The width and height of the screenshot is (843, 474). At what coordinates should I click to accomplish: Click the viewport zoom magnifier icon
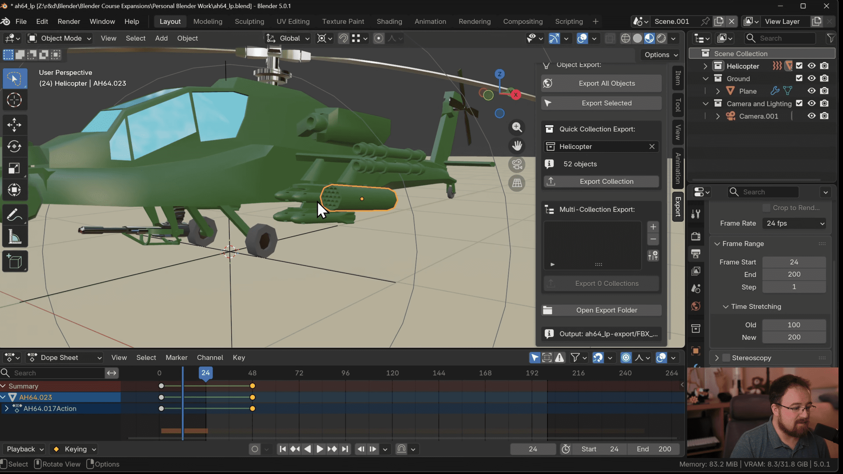click(x=517, y=127)
